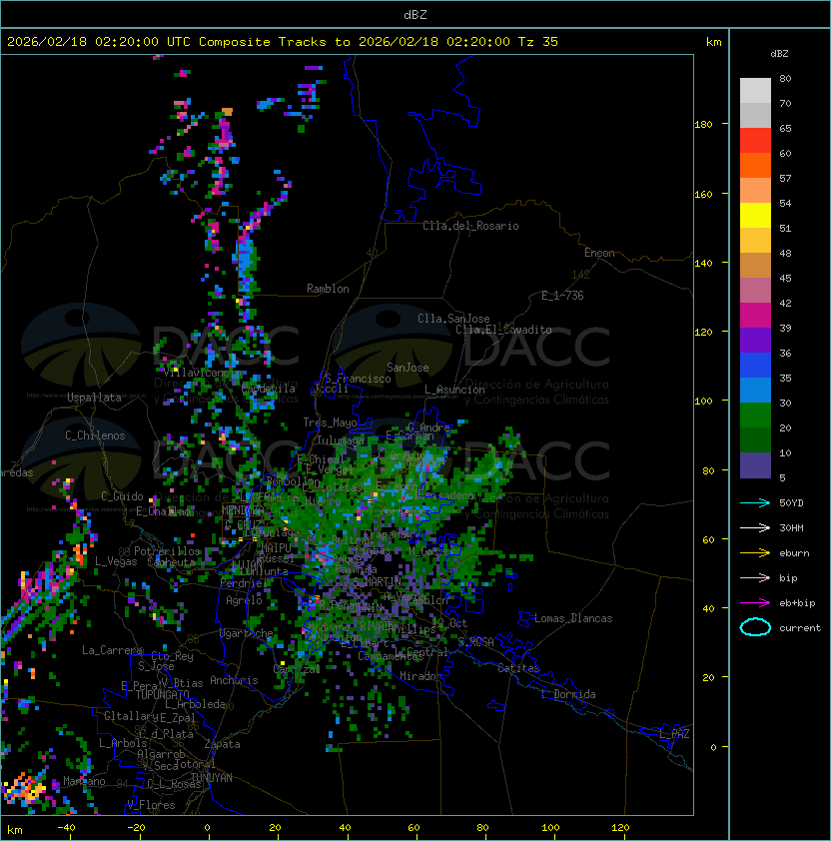The height and width of the screenshot is (841, 831).
Task: Pick the bright yellow swatch between 54 and 51
Action: coord(755,216)
